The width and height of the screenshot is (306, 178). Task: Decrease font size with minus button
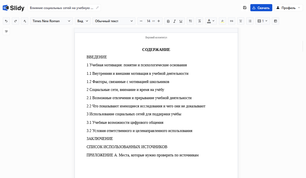tap(141, 21)
